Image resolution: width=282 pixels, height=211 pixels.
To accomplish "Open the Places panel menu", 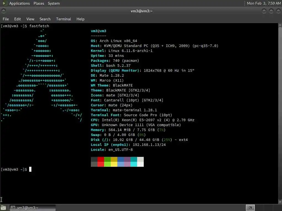I will [x=39, y=3].
